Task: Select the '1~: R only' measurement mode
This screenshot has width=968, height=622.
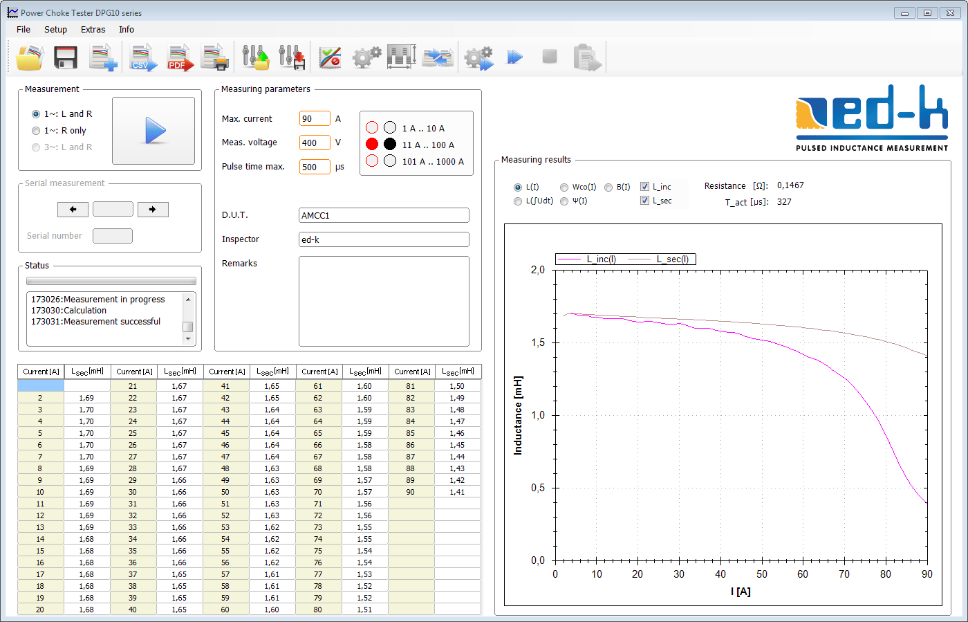Action: (36, 131)
